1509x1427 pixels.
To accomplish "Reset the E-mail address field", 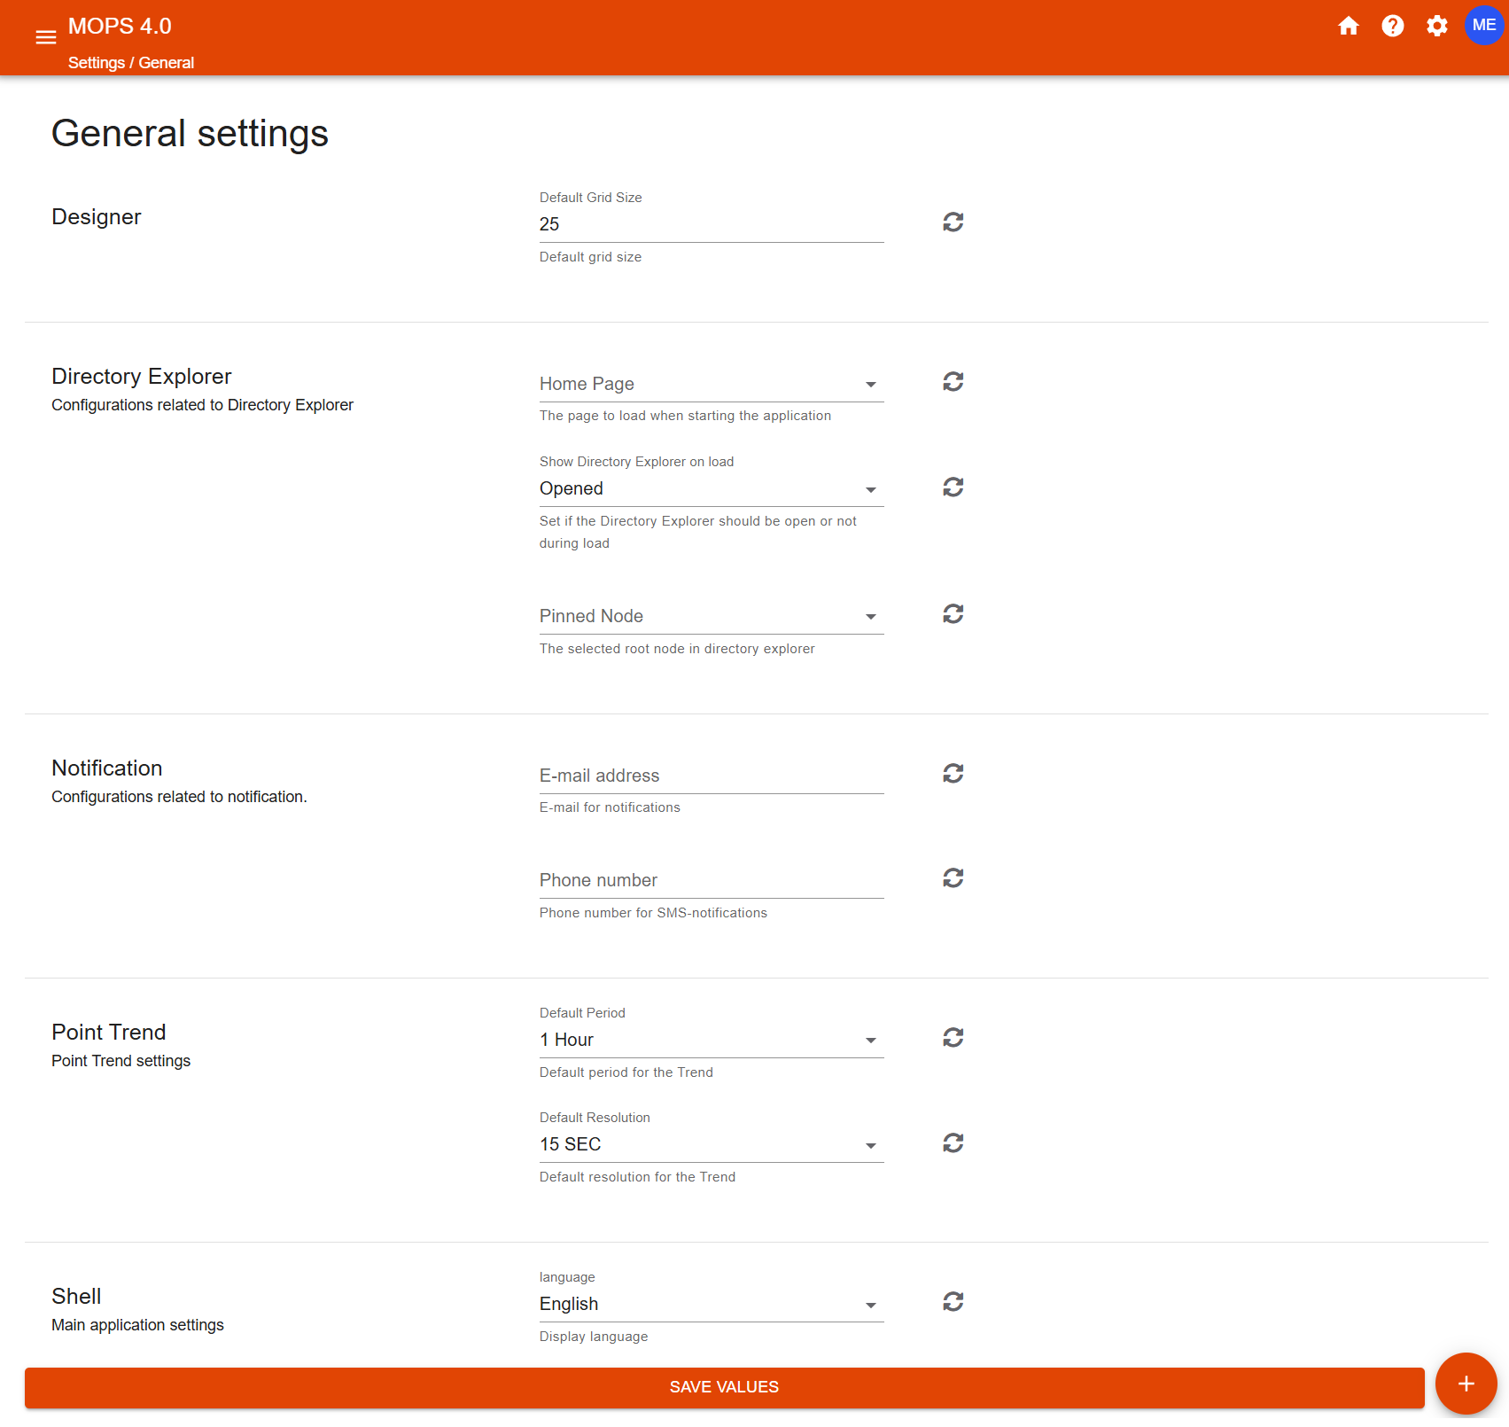I will [x=953, y=773].
